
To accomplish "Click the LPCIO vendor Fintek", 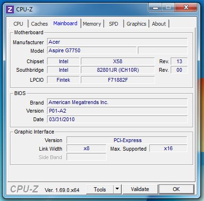I will 63,80.
